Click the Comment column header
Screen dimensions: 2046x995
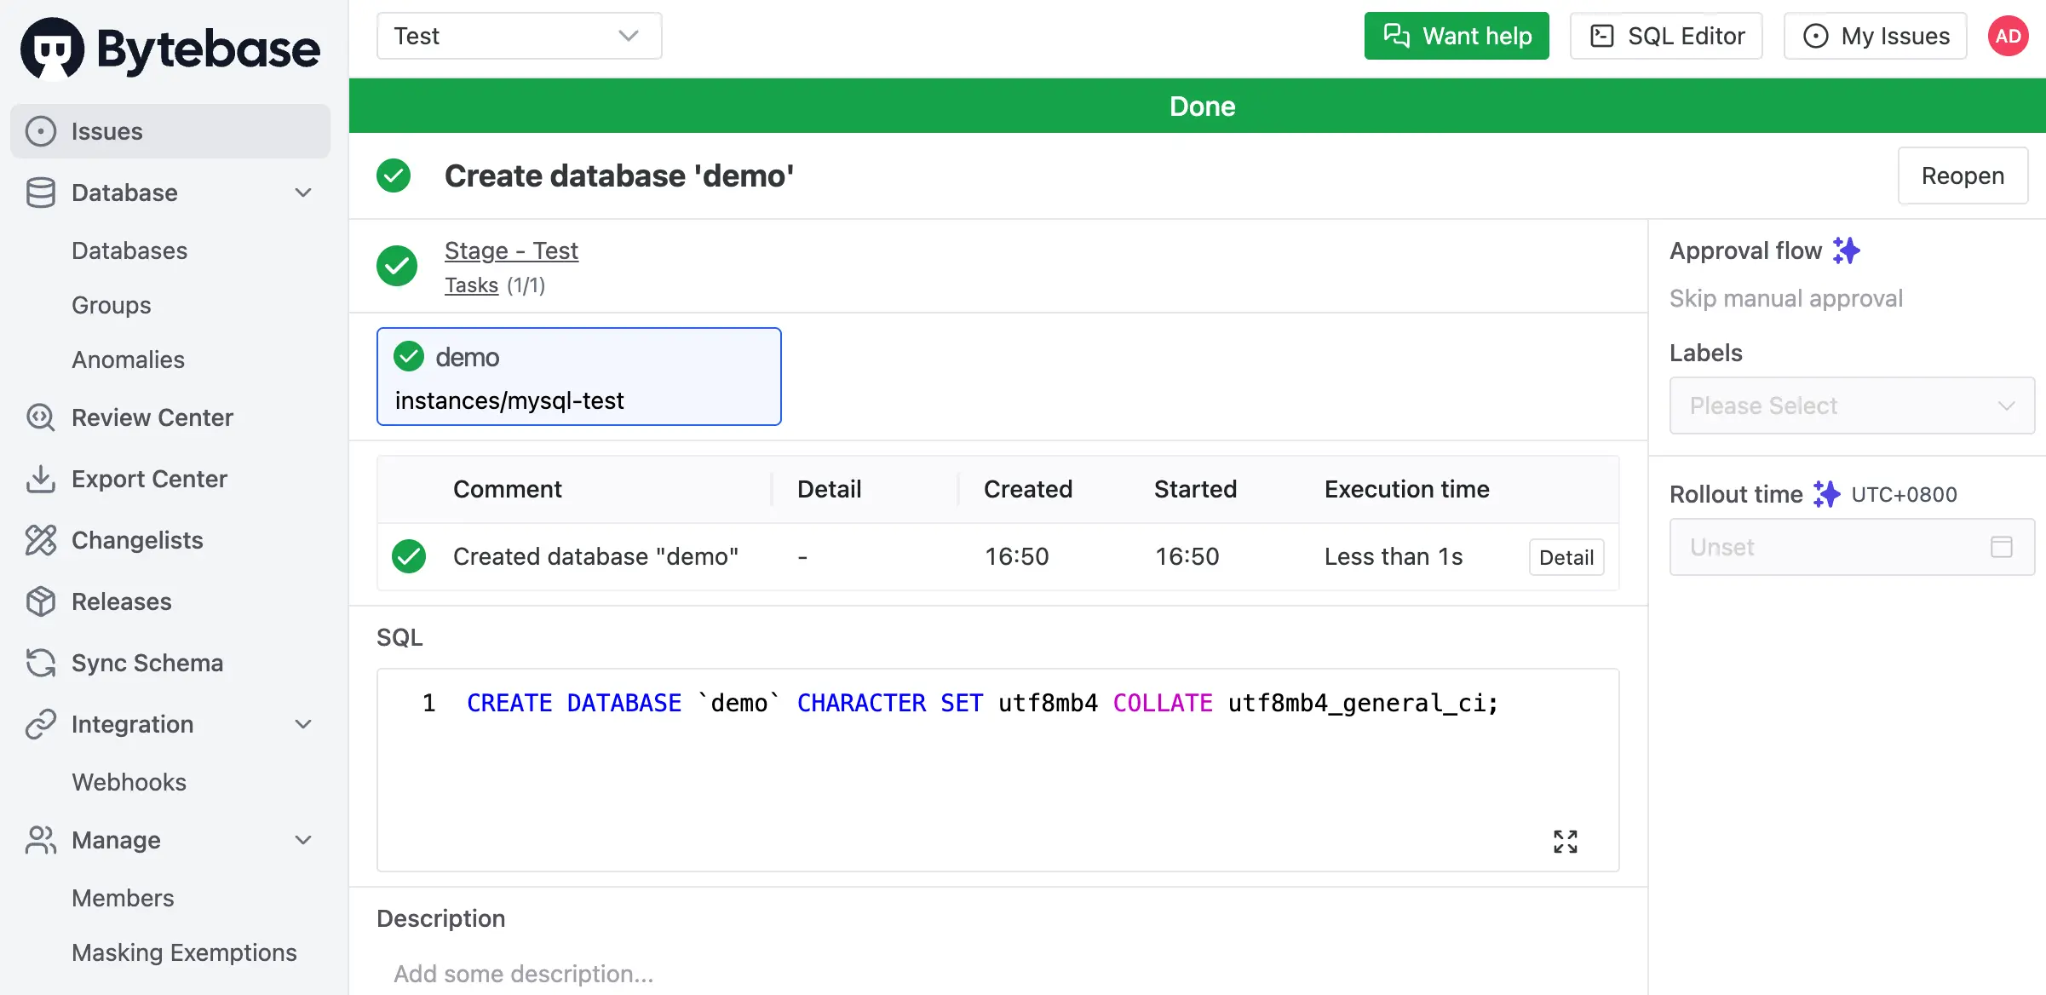click(x=508, y=489)
